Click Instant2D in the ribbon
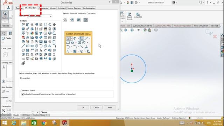 (138, 15)
